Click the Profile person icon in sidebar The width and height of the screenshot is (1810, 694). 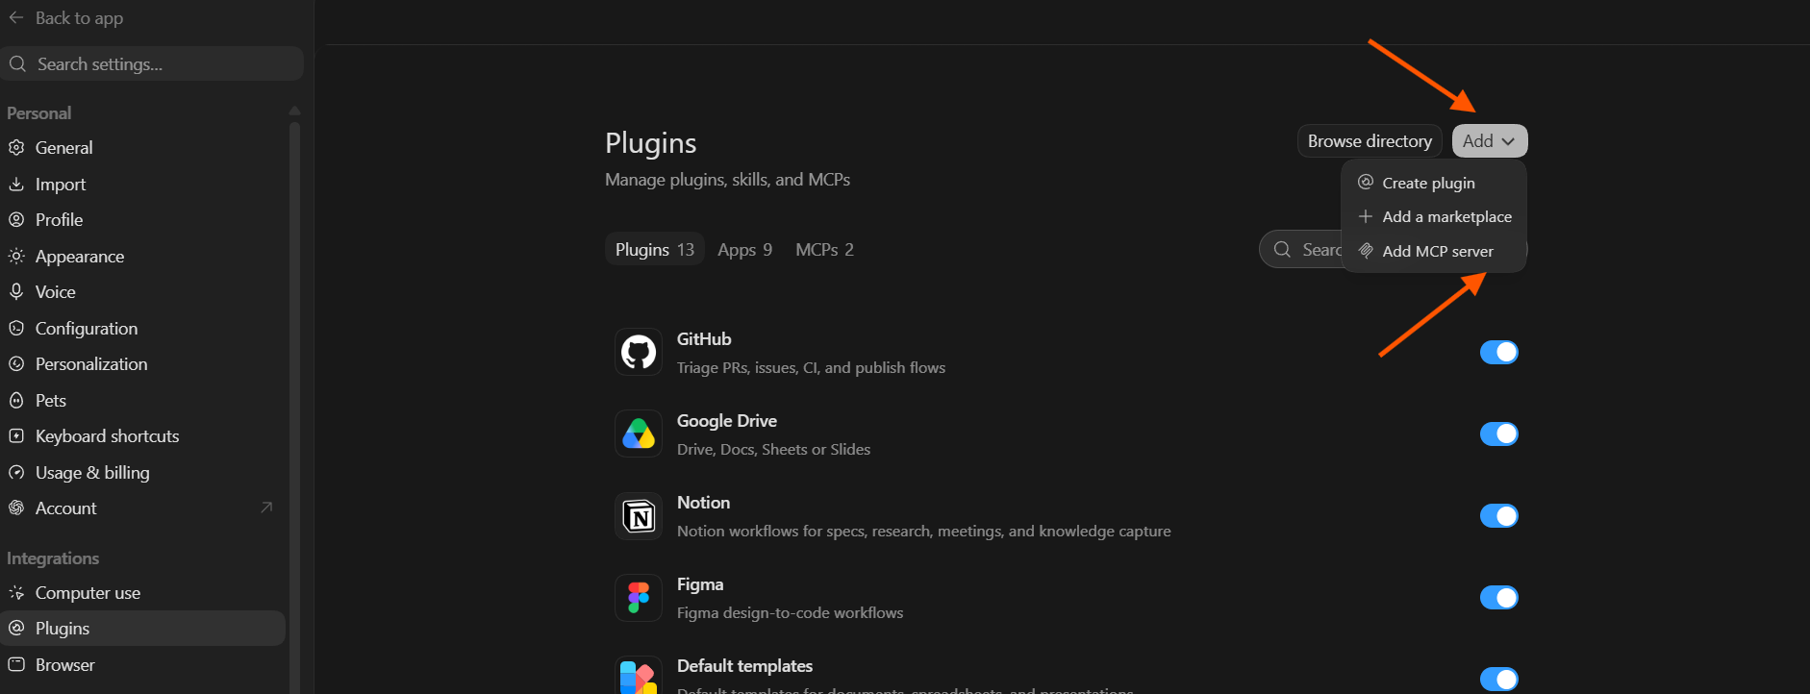16,220
